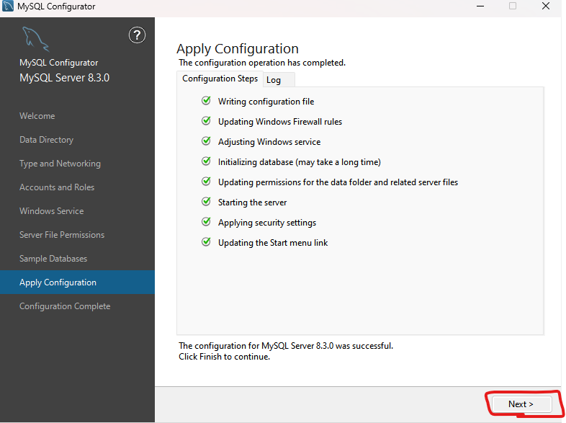Click 'The configuration operation has completed.' text
The height and width of the screenshot is (423, 566).
pos(262,63)
